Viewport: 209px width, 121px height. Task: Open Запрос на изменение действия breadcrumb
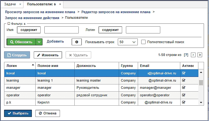tap(32, 18)
